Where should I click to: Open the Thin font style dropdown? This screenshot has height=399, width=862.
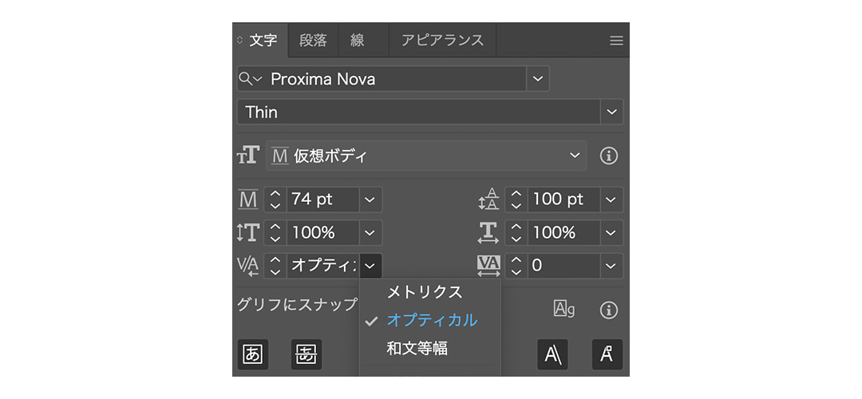click(x=612, y=113)
